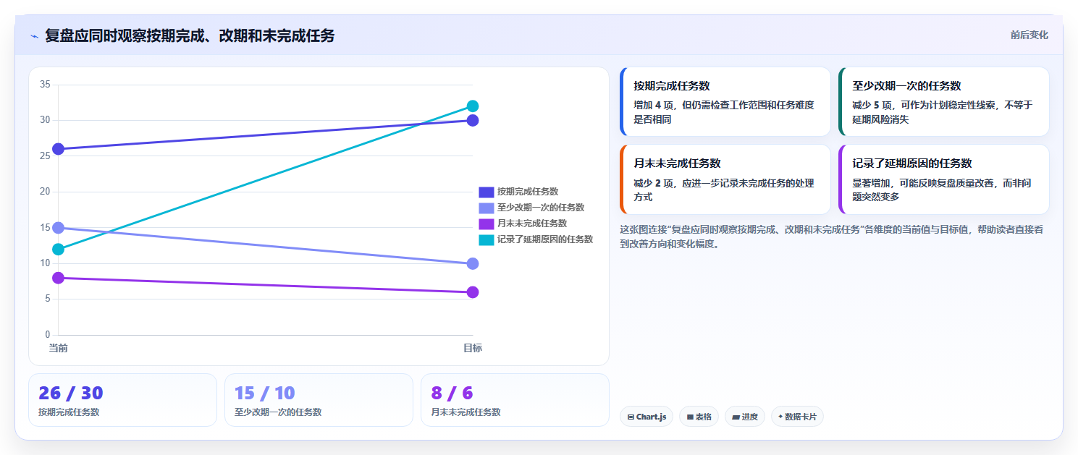The width and height of the screenshot is (1078, 455).
Task: Click the icon inside the Chart.js tag
Action: click(x=631, y=417)
